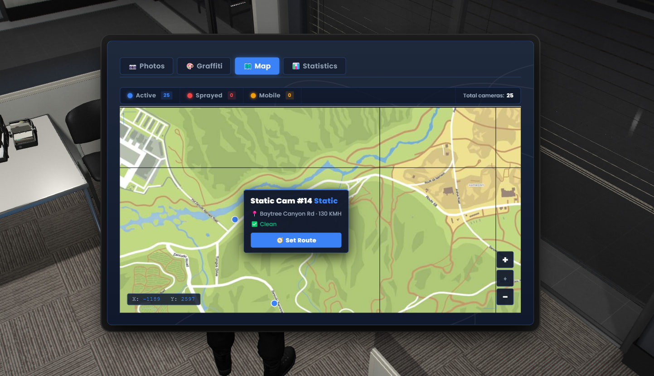
Task: Click the HARMONY label on the map
Action: click(476, 185)
